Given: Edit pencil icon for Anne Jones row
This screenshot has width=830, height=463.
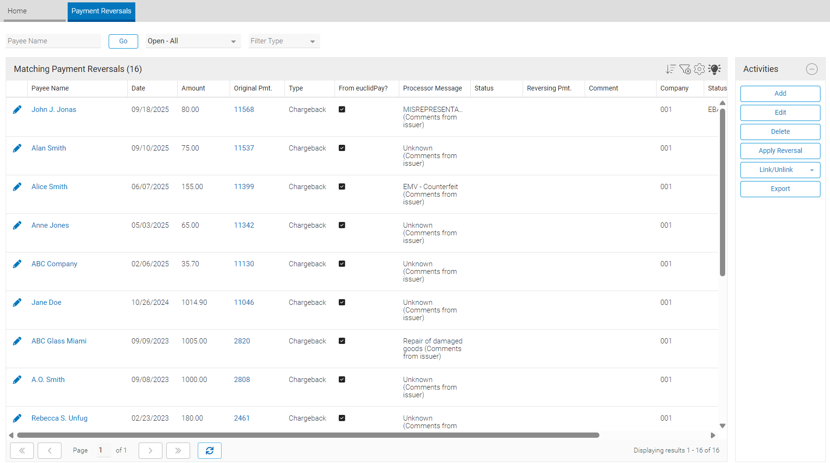Looking at the screenshot, I should coord(17,225).
